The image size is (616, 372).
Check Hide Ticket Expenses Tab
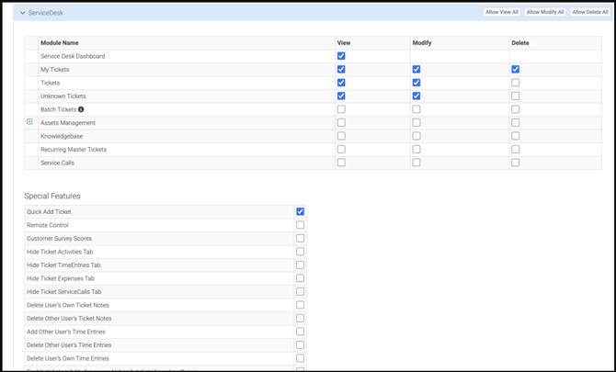pos(300,278)
